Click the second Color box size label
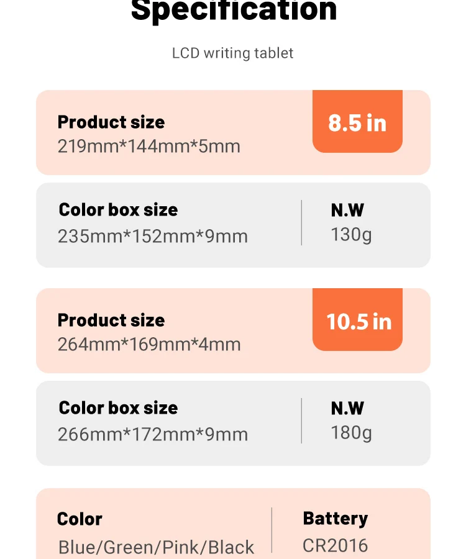 [118, 407]
